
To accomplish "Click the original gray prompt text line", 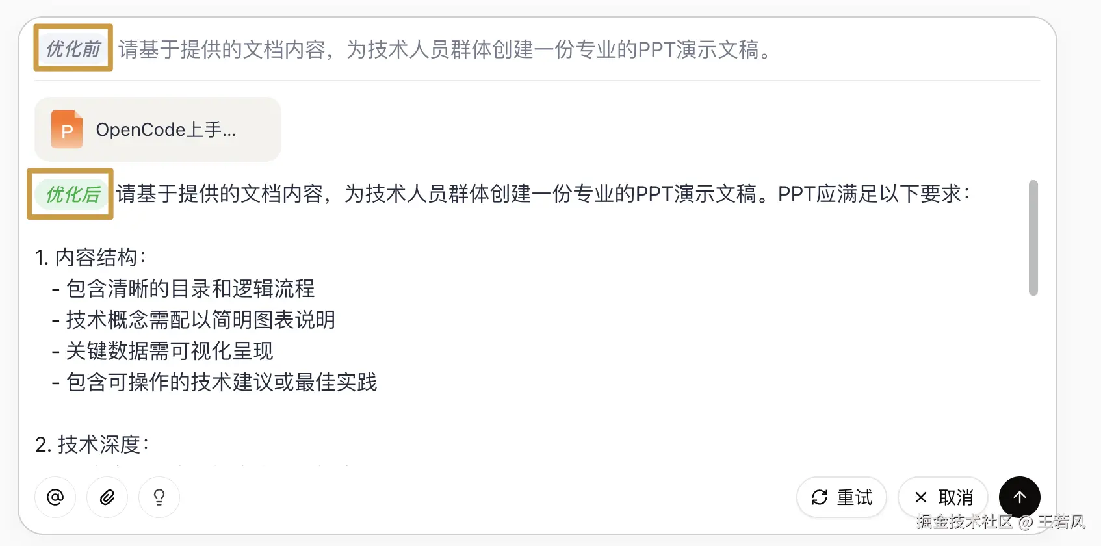I will coord(445,49).
